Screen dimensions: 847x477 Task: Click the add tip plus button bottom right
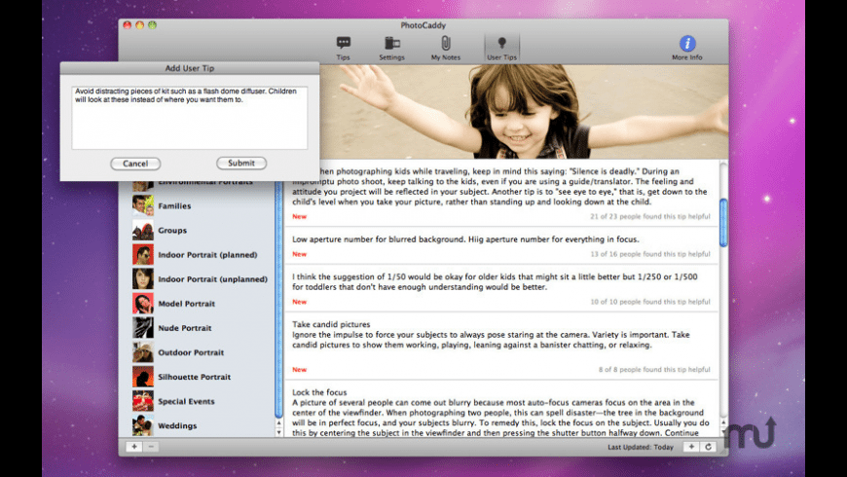[x=691, y=447]
